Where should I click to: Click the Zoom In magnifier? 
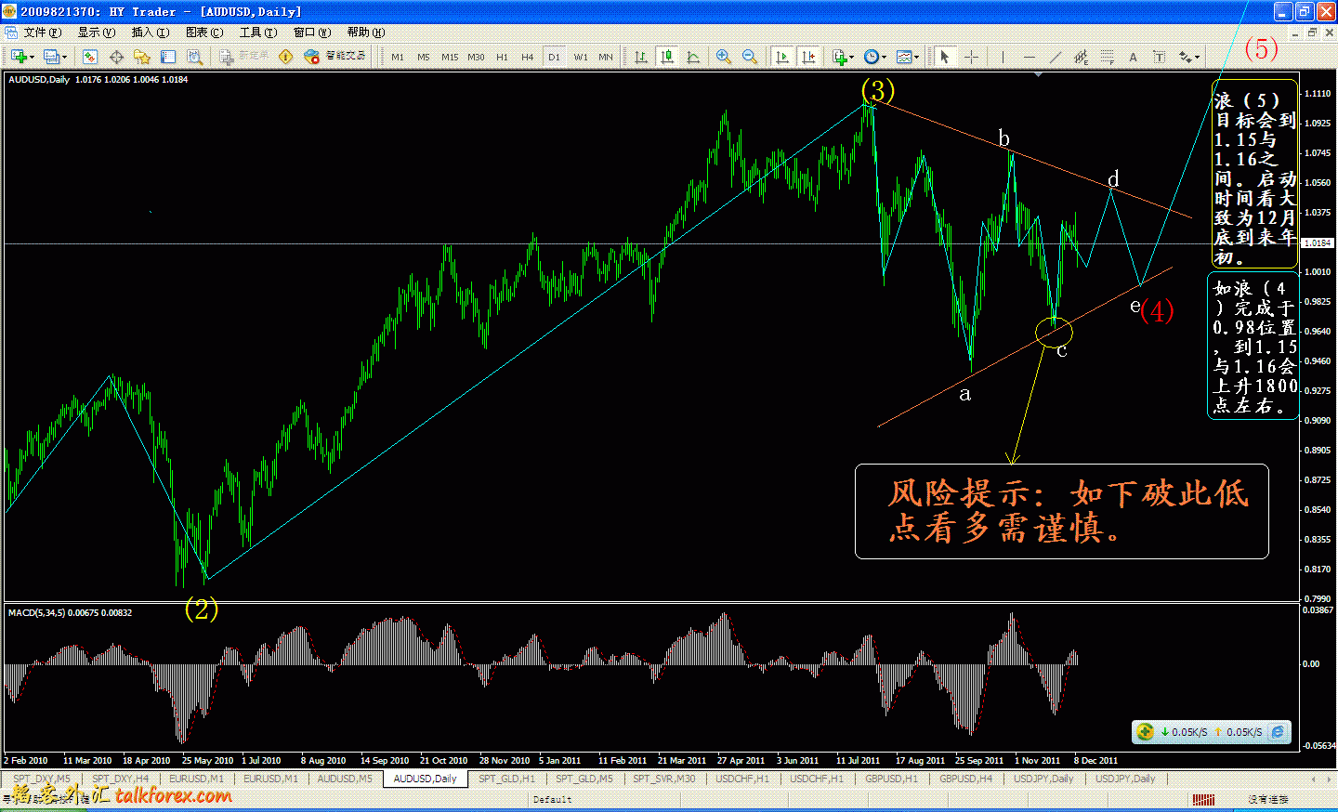[724, 57]
